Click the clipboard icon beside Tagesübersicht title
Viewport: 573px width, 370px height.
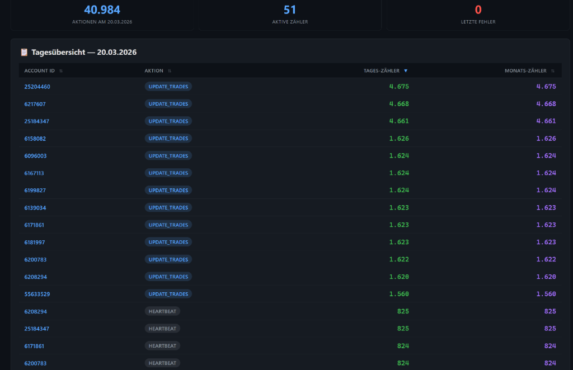(x=24, y=51)
